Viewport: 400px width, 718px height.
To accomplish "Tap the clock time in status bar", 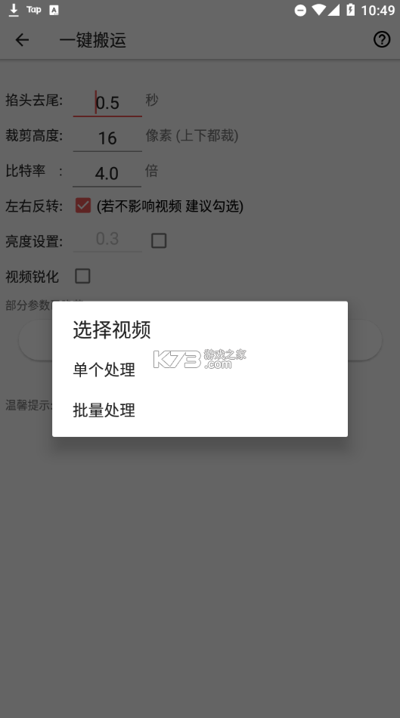I will 377,10.
